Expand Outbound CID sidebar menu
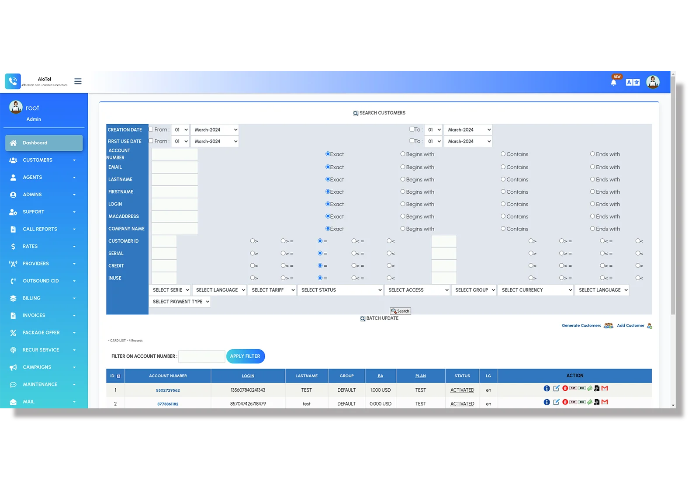699x491 pixels. pyautogui.click(x=44, y=281)
